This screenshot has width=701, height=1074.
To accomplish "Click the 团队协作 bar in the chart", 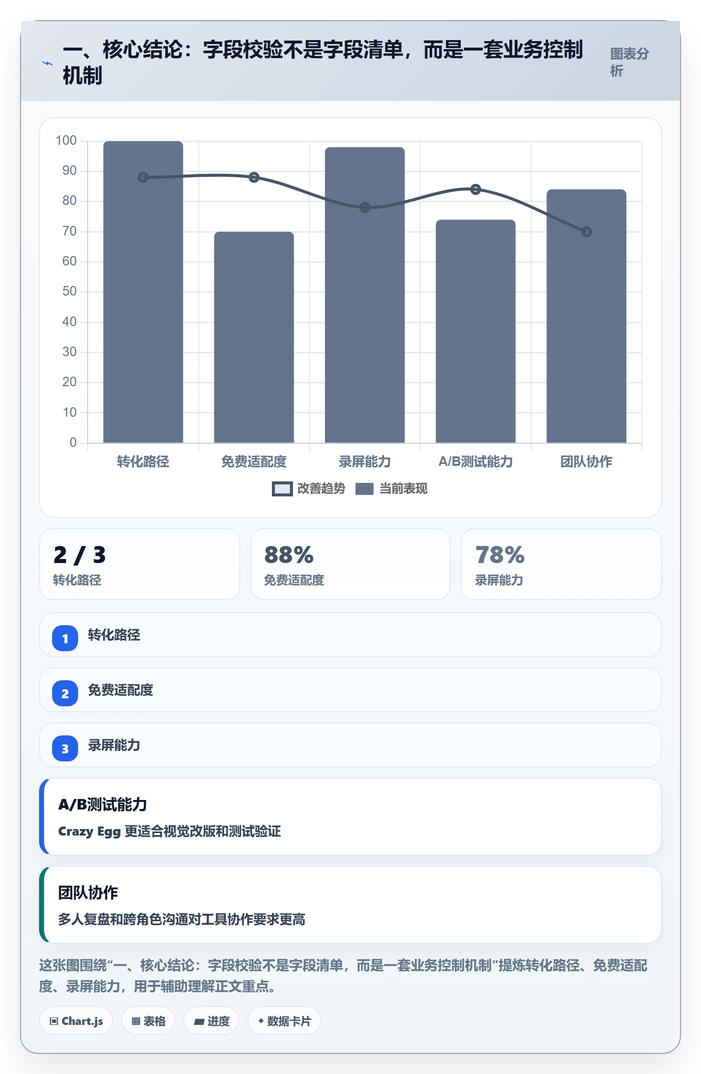I will [x=586, y=316].
